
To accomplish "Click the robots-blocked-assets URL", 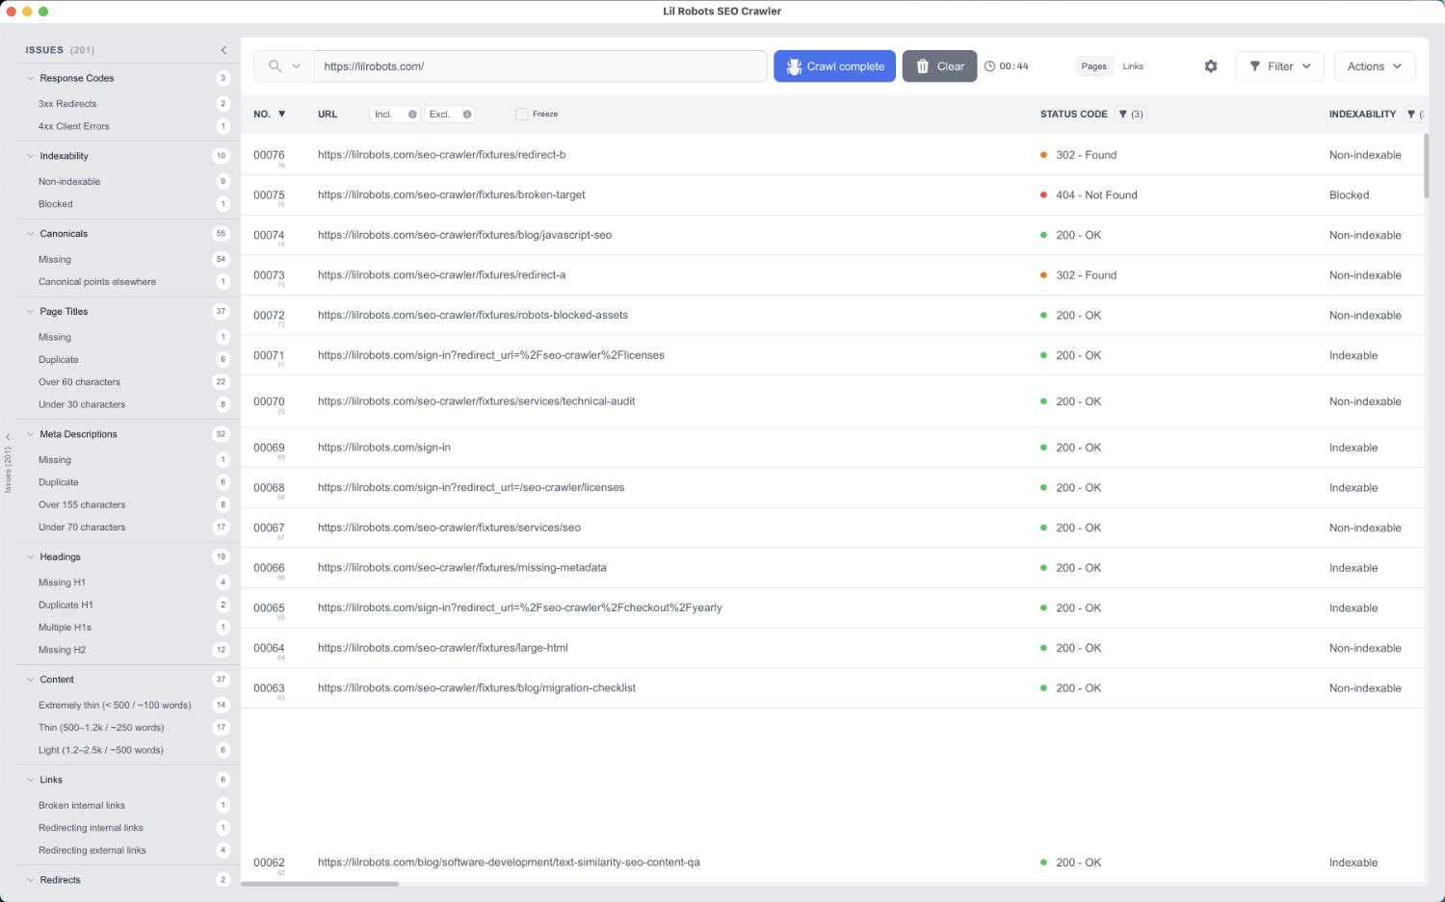I will click(473, 316).
